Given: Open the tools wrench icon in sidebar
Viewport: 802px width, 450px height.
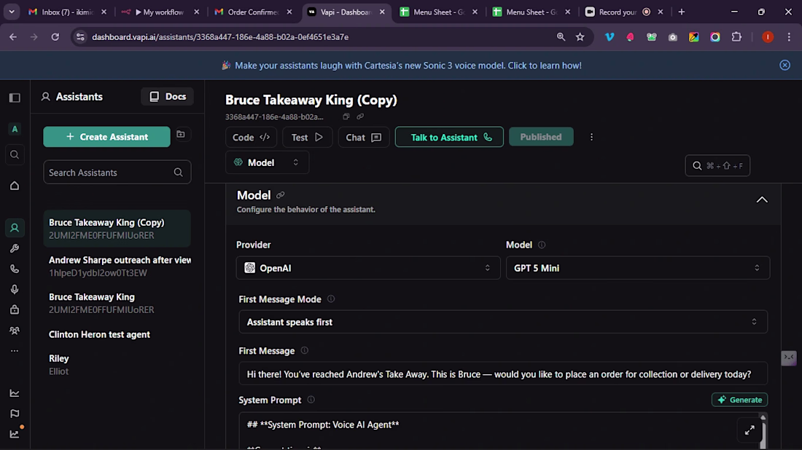Looking at the screenshot, I should click(15, 248).
